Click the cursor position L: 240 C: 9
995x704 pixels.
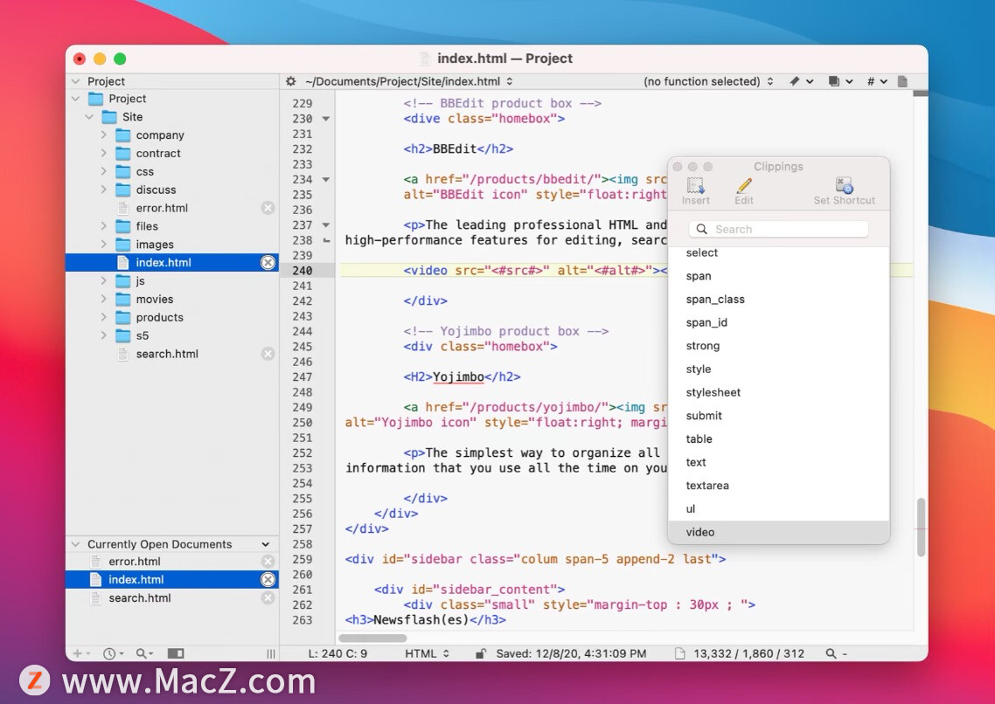click(x=337, y=653)
